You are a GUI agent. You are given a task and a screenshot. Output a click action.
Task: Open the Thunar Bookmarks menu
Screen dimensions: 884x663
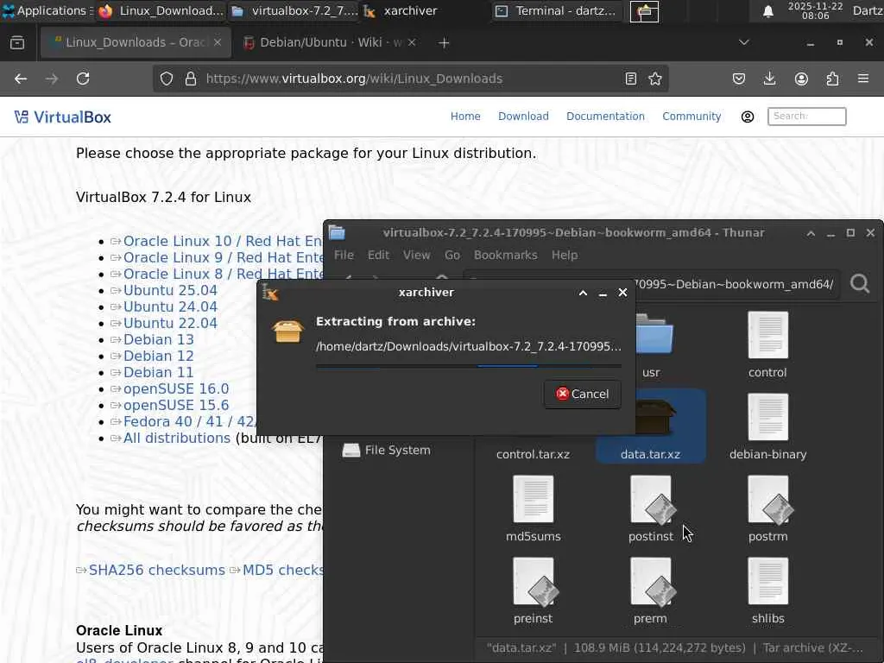[x=506, y=255]
